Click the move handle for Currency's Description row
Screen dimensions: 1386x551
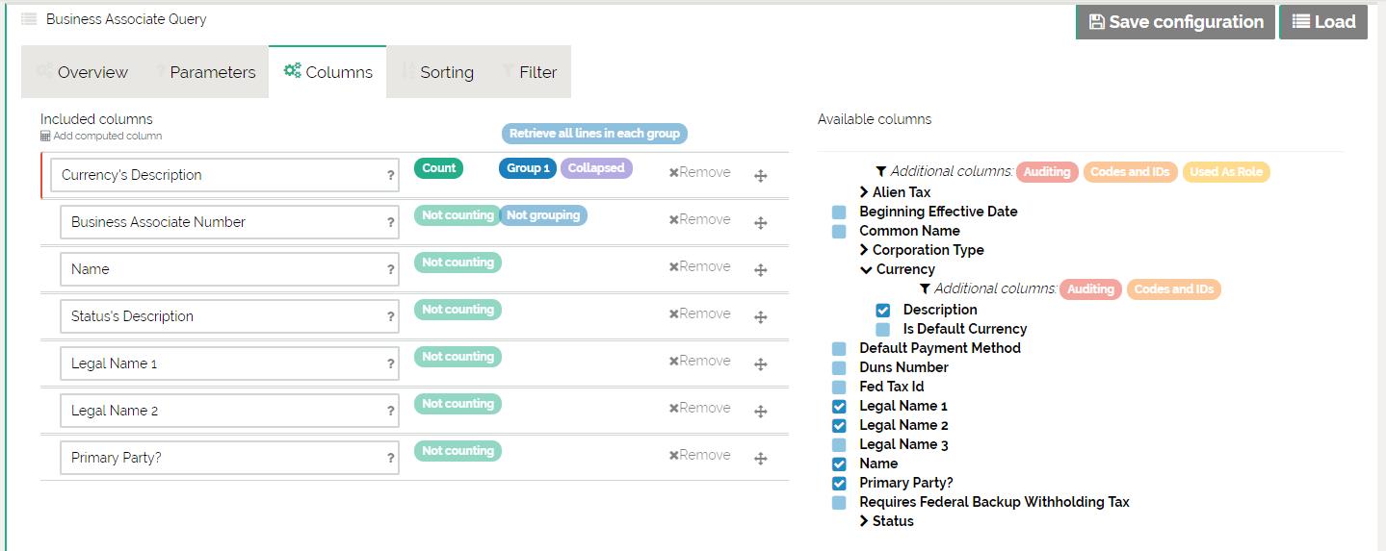click(760, 176)
